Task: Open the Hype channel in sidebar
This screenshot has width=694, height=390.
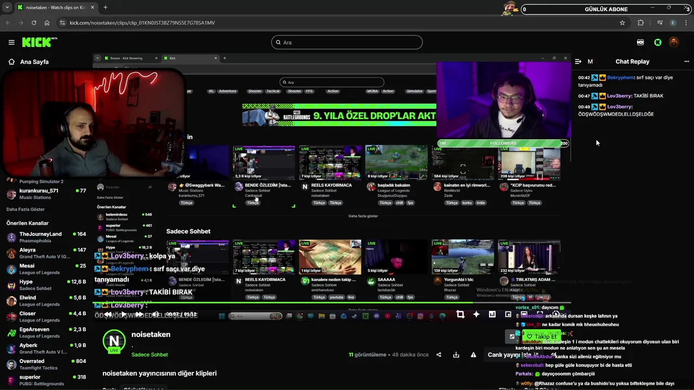Action: (x=46, y=285)
